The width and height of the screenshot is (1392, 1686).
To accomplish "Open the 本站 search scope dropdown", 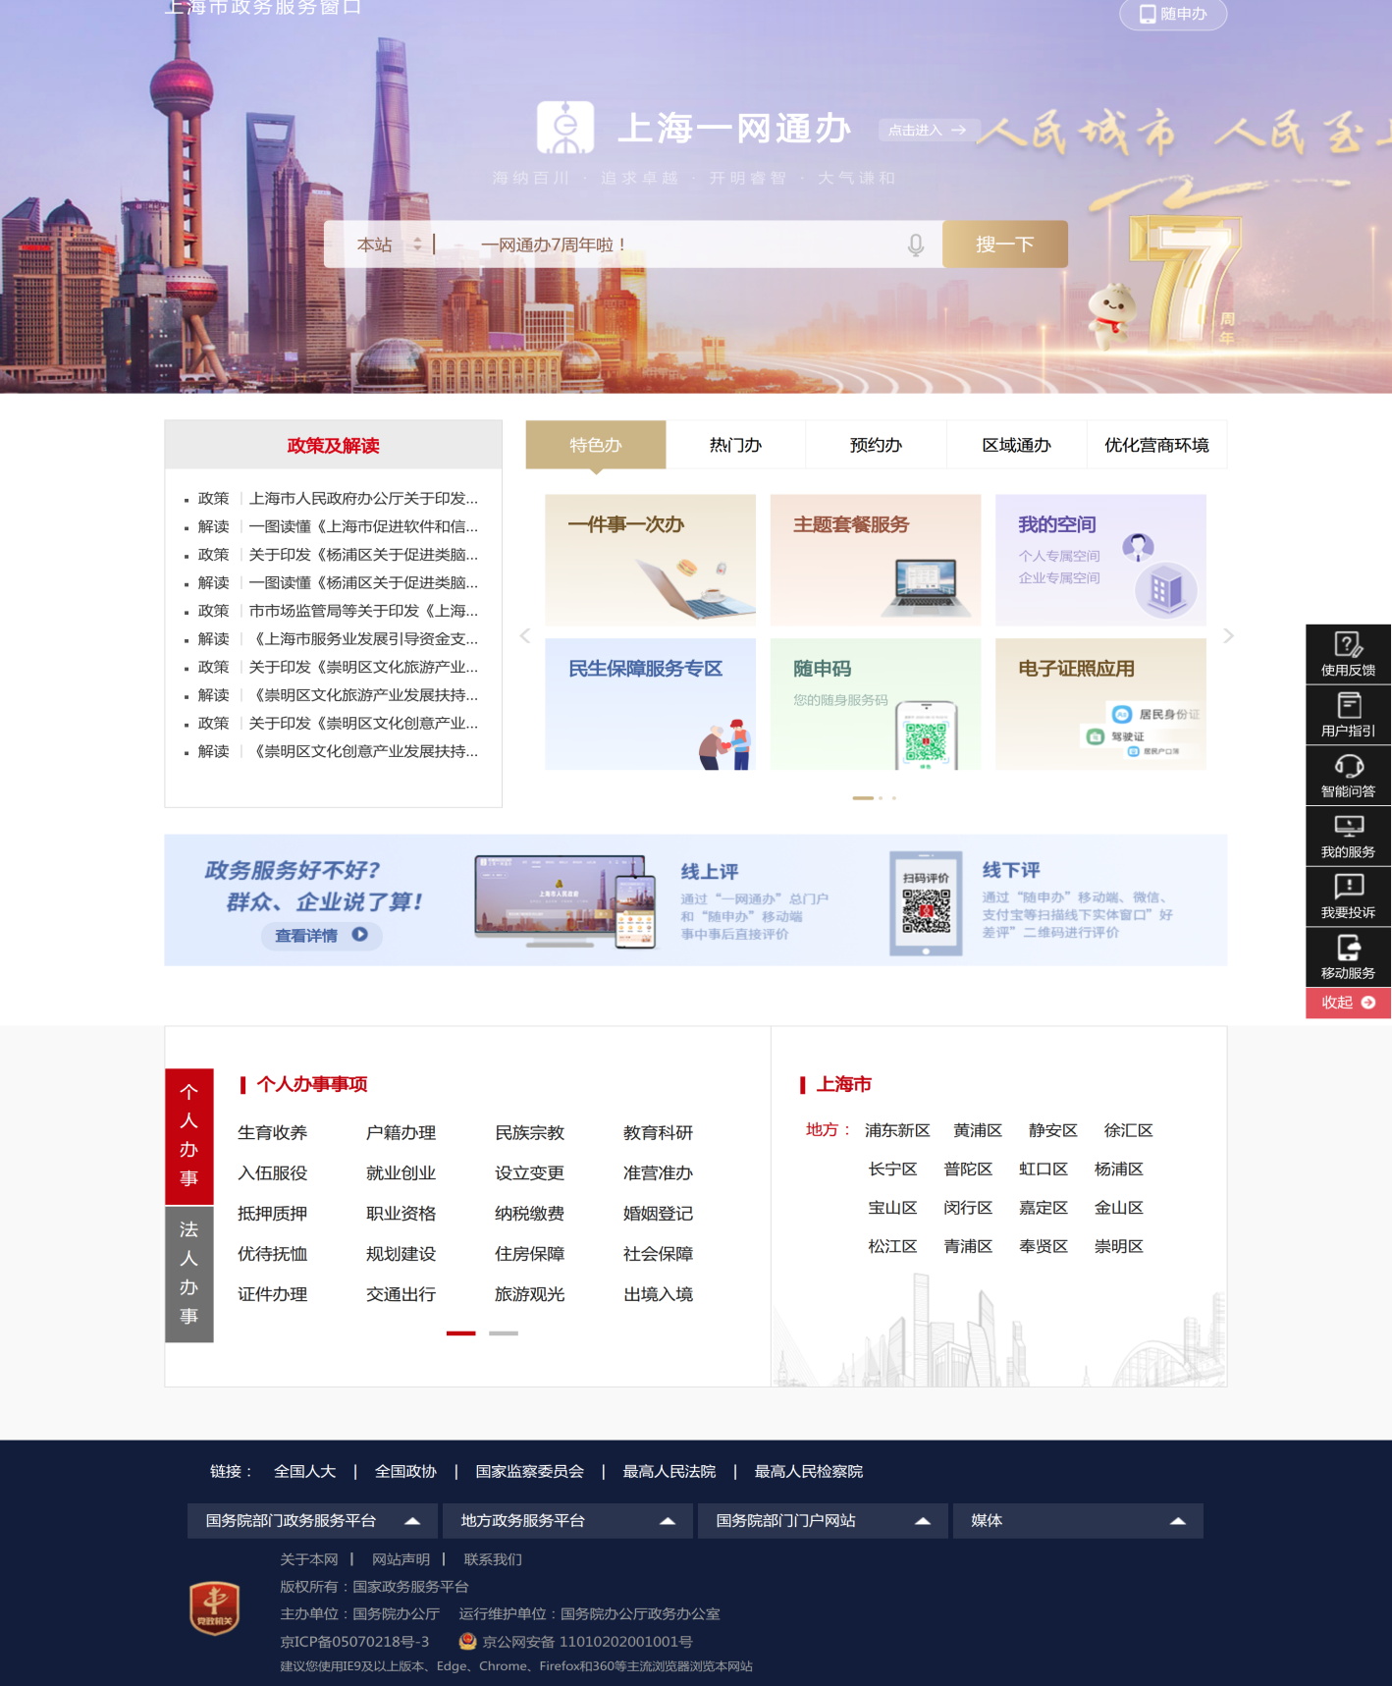I will (389, 245).
